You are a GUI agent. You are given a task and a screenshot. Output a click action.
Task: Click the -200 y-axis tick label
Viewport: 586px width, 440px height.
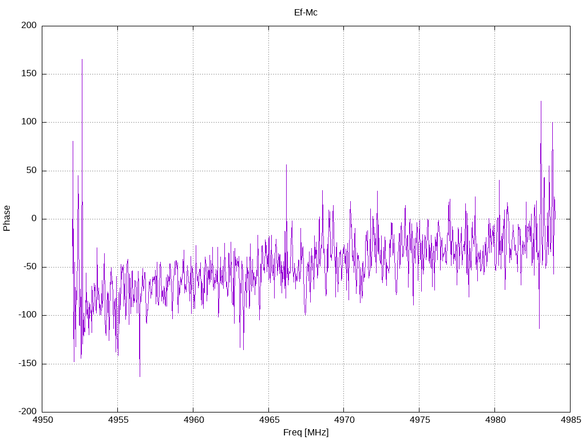(x=27, y=411)
